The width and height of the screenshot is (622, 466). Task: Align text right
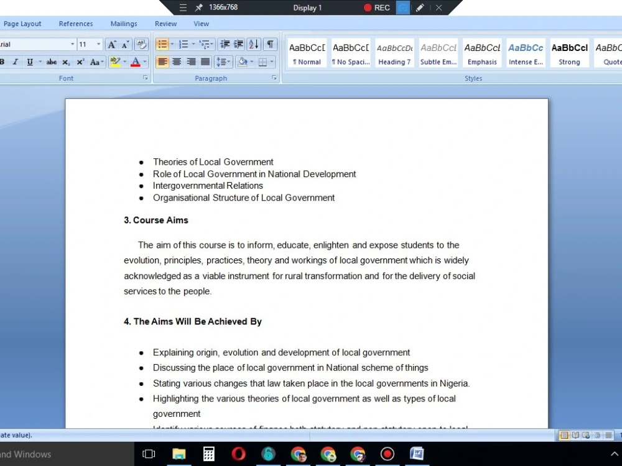191,62
